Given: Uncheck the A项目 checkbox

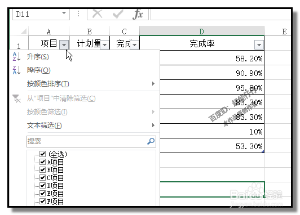Looking at the screenshot, I should click(42, 162).
